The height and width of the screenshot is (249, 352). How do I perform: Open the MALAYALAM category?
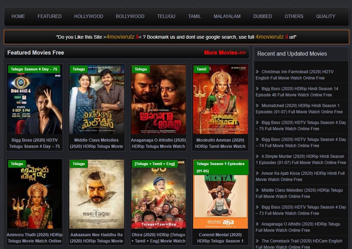click(x=227, y=17)
